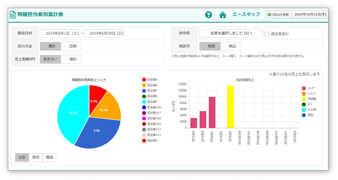This screenshot has height=180, width=338.
Task: Show 全部 tab under pie chart
Action: (22, 157)
